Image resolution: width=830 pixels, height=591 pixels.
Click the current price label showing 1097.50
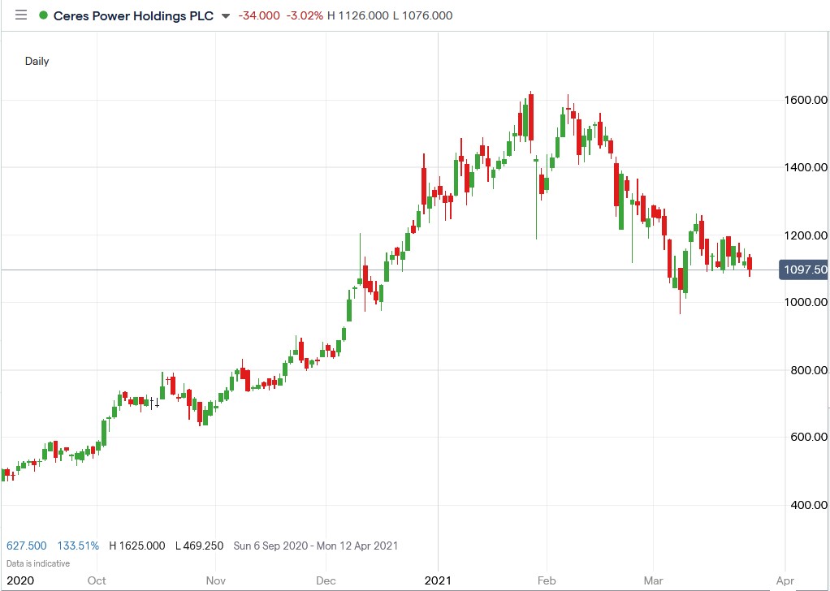tap(802, 269)
